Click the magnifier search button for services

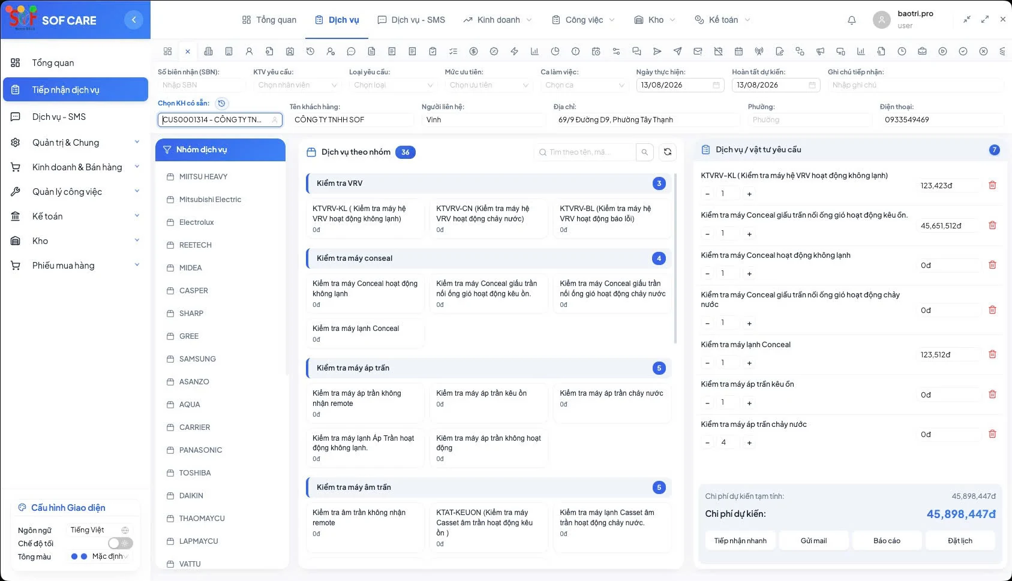click(644, 152)
